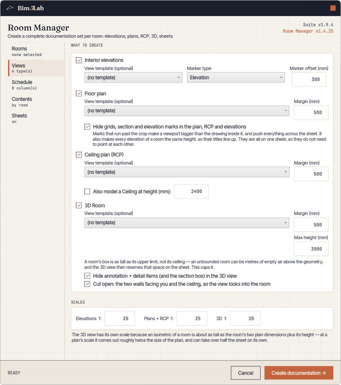Select the Views section

36,68
